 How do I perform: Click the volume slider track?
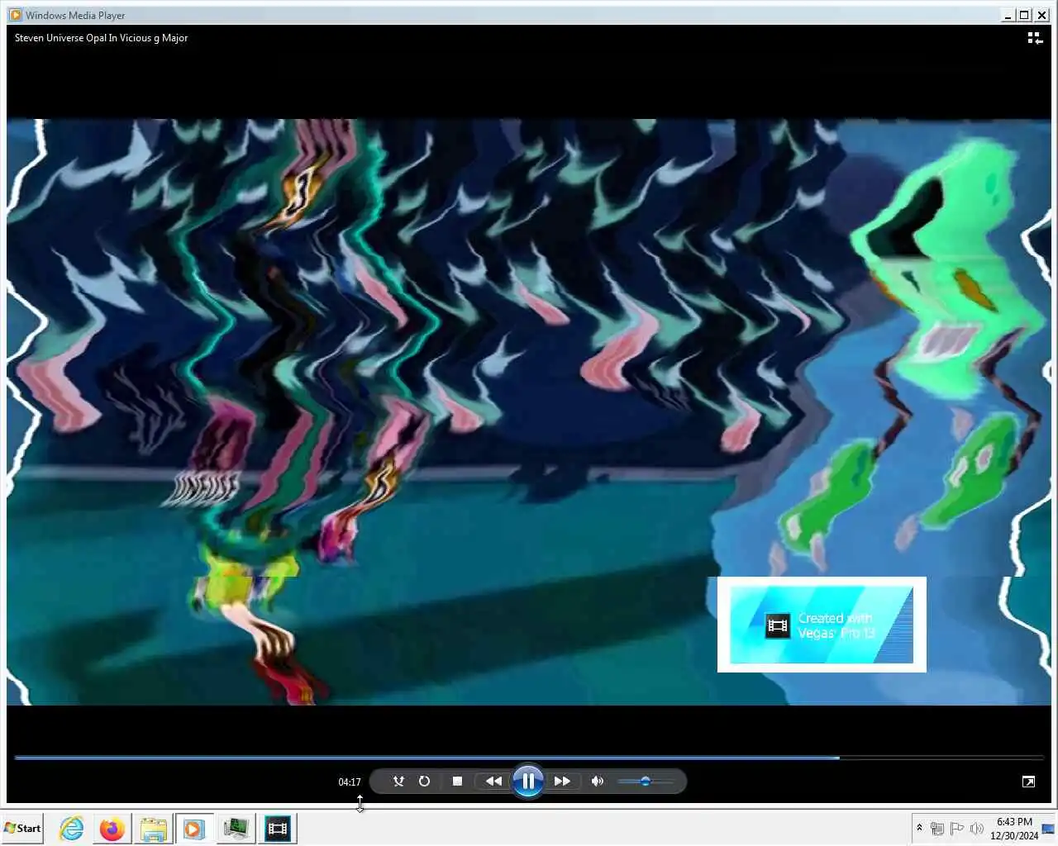tap(646, 781)
